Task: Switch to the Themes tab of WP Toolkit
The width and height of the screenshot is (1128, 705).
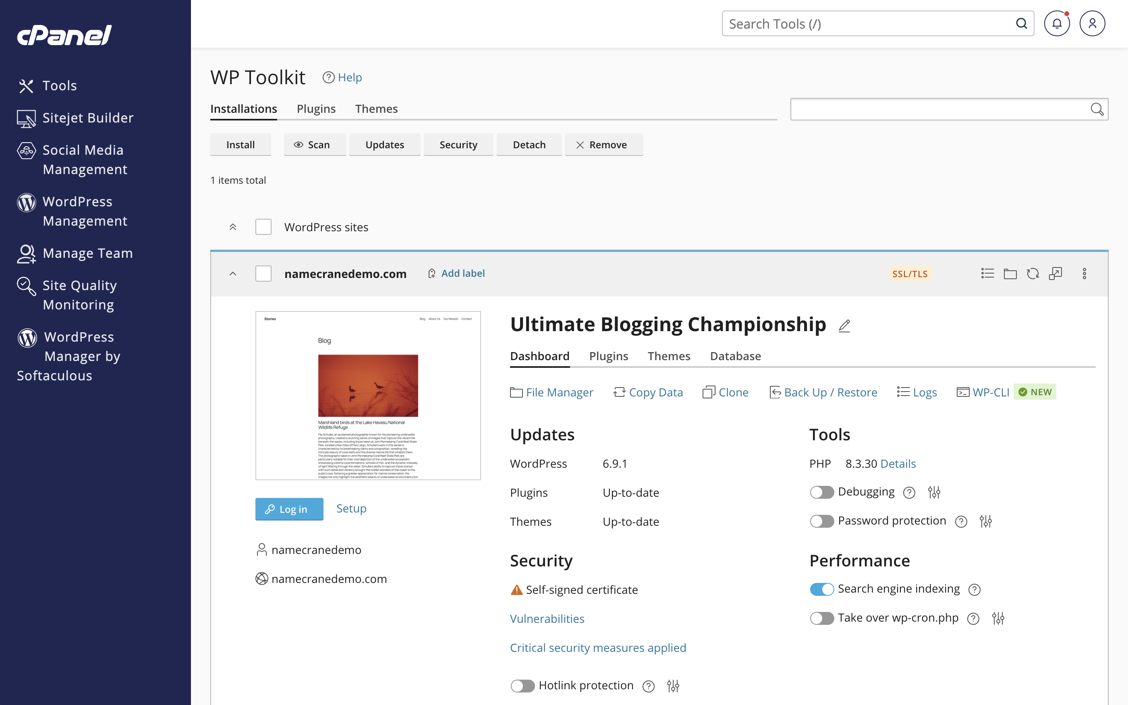Action: point(377,108)
